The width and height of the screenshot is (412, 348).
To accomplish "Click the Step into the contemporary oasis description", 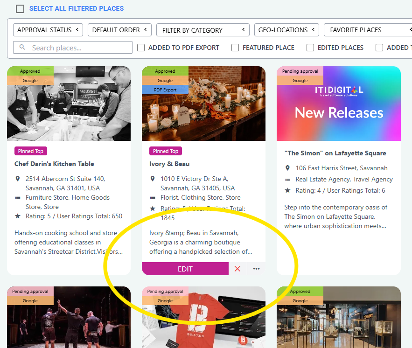I will click(x=336, y=216).
